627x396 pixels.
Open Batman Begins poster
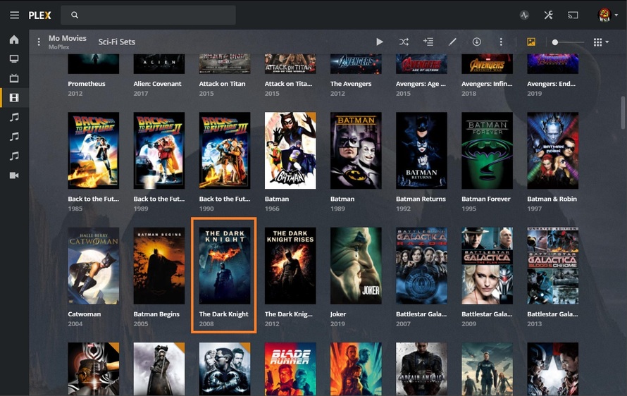point(159,266)
